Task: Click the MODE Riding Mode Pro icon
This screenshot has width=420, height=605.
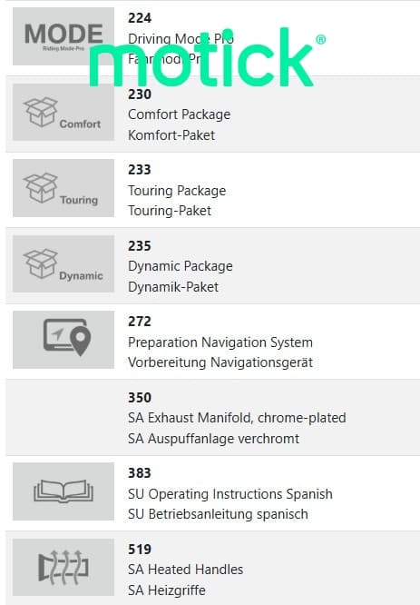Action: click(63, 36)
